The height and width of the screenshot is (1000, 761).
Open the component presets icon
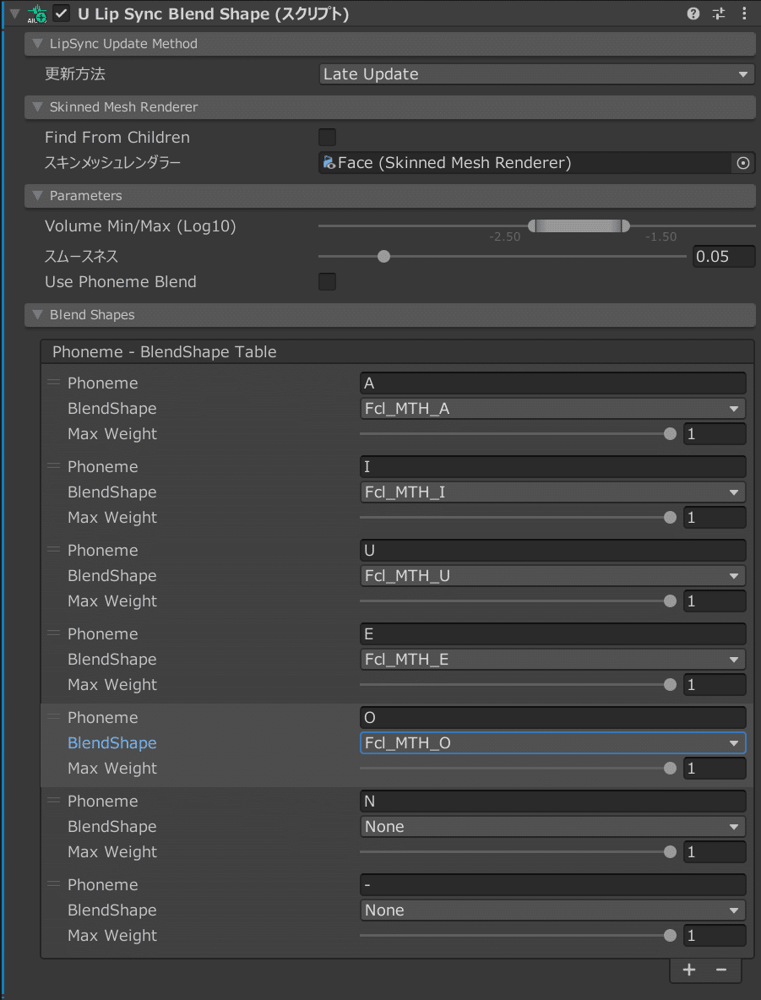719,14
